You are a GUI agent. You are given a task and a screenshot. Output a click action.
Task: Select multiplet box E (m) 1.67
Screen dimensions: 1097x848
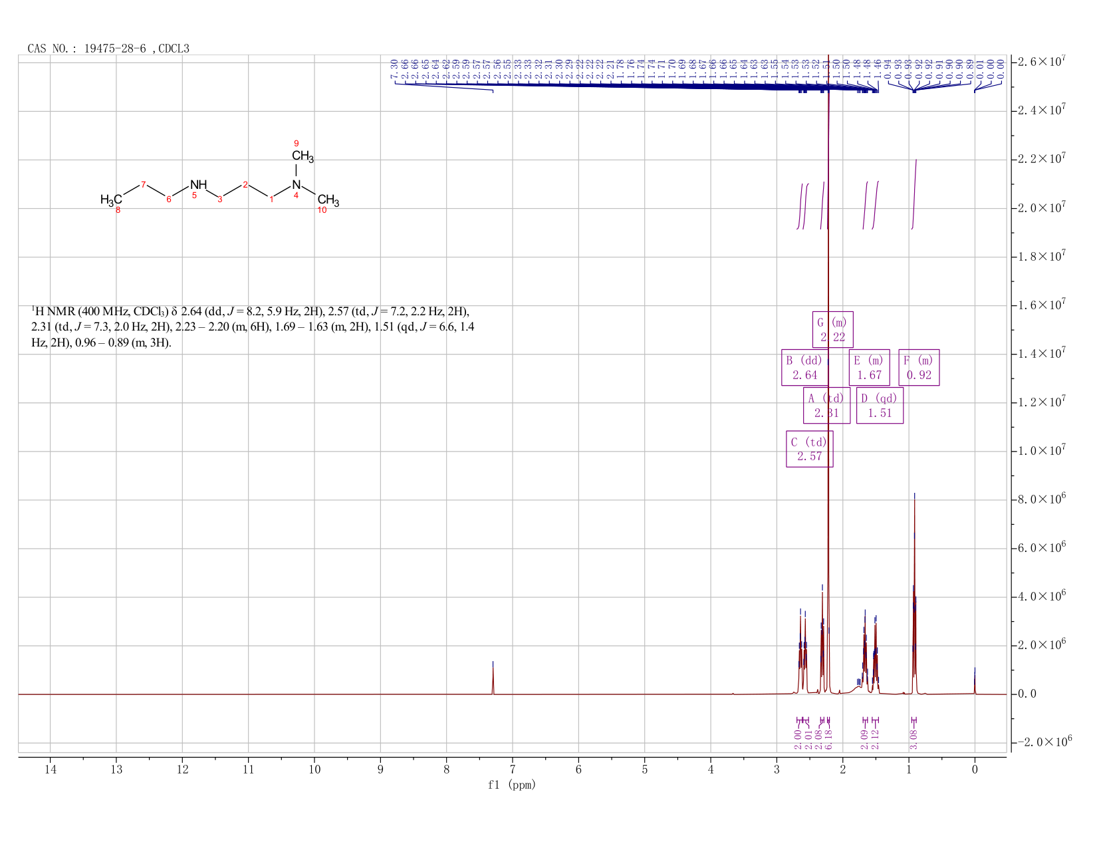coord(869,368)
